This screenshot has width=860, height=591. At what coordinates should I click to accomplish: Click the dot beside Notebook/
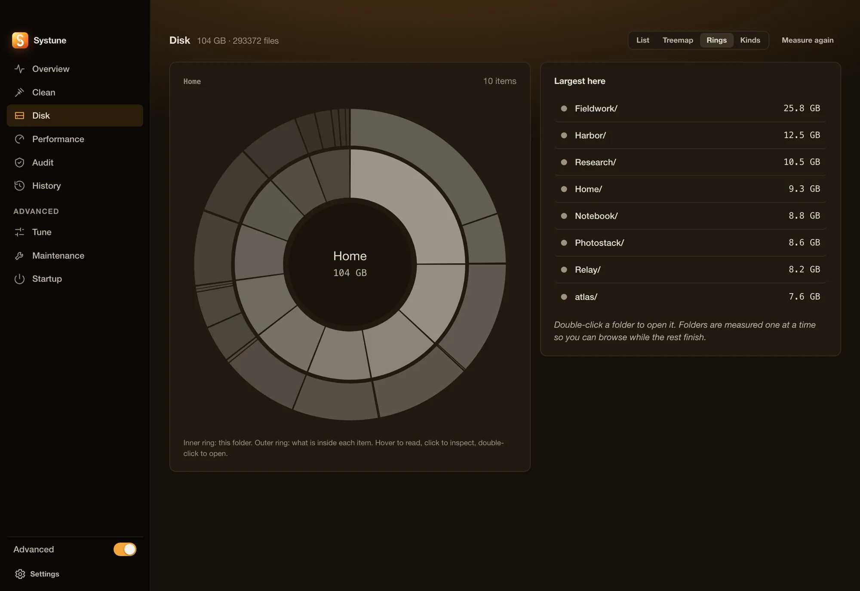(564, 216)
